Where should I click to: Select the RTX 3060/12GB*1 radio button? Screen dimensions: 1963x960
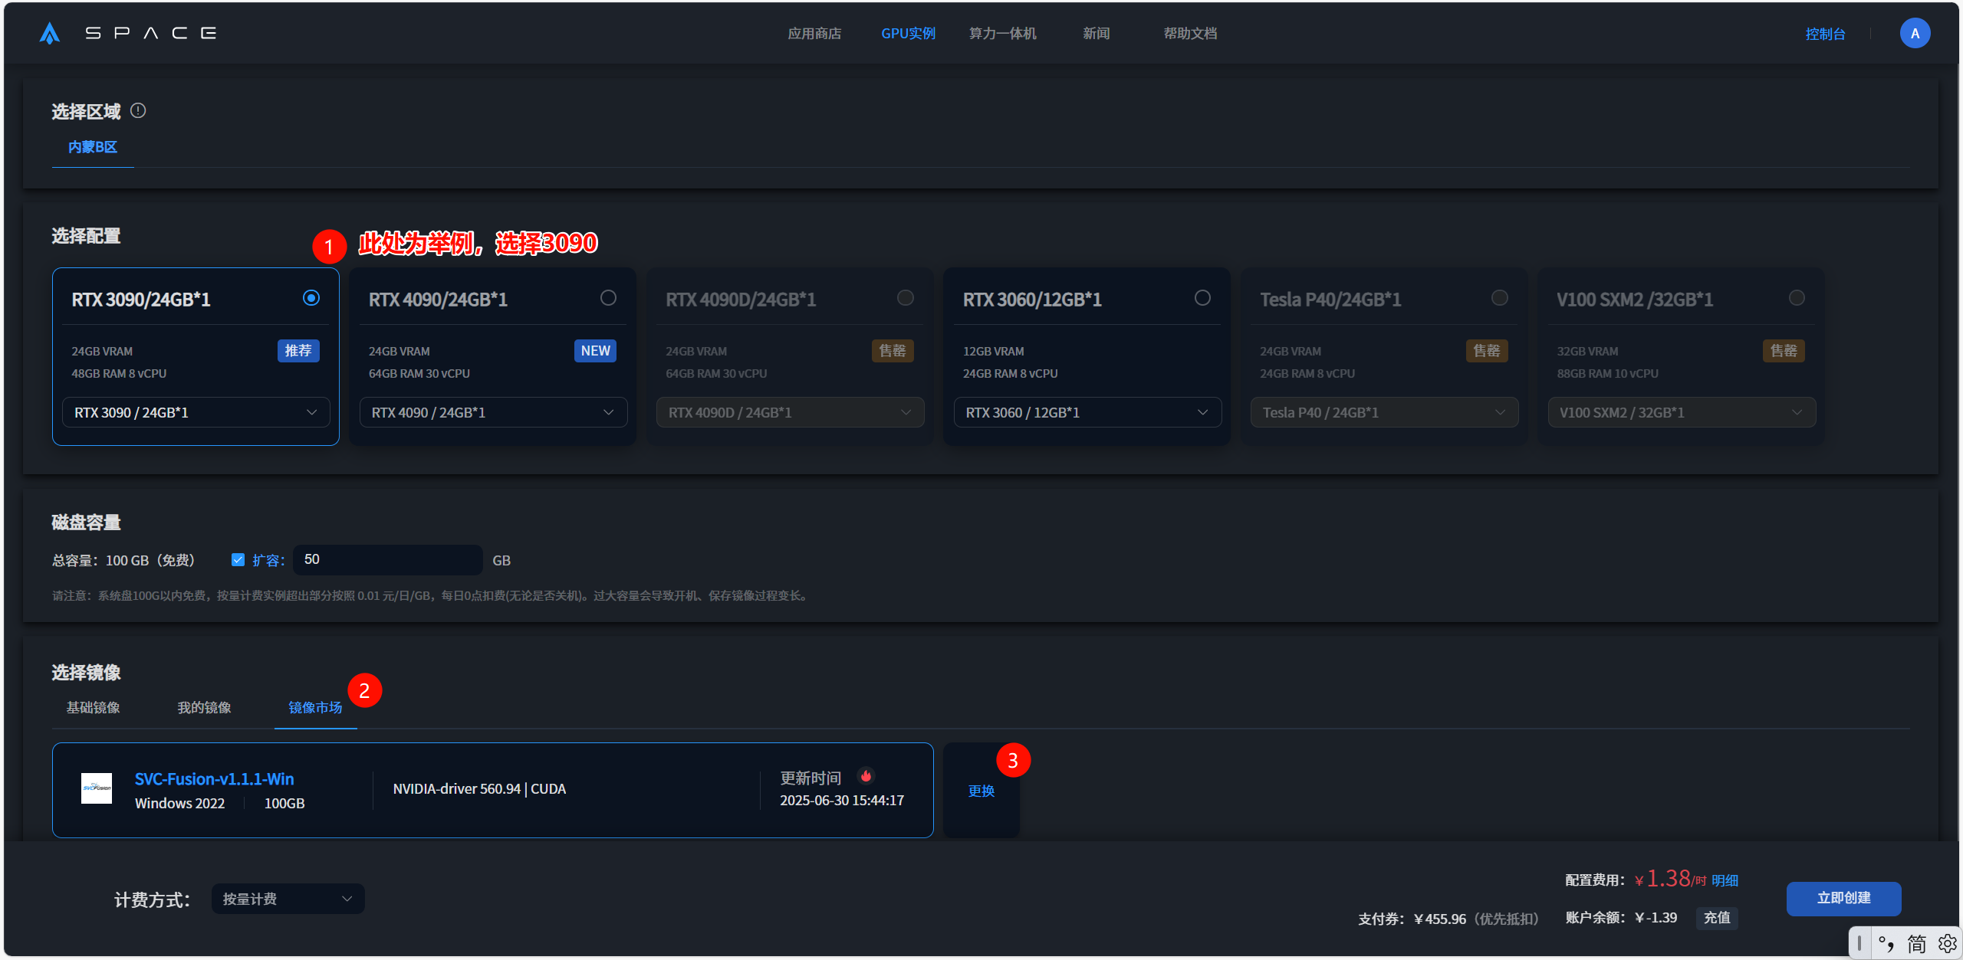[x=1202, y=298]
